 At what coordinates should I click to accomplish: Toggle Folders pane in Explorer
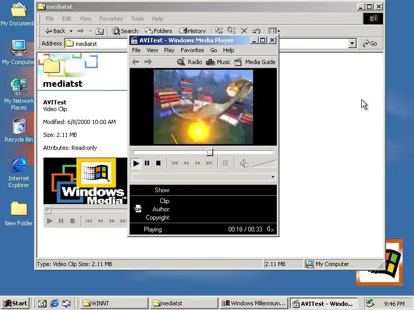158,31
